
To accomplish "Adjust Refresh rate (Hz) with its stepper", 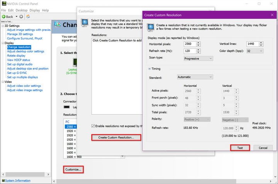I will (198, 51).
